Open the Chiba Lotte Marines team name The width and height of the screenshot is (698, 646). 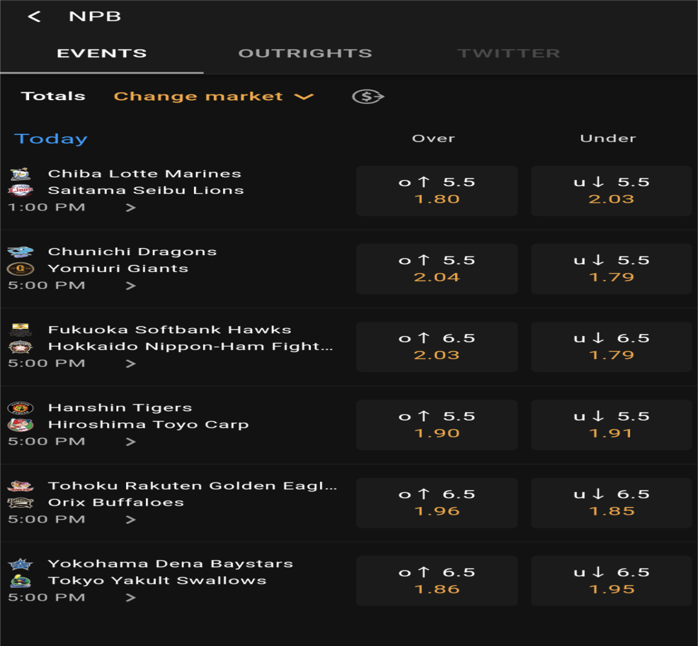(145, 174)
